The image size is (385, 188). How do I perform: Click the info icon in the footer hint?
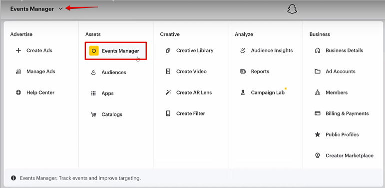(13, 178)
